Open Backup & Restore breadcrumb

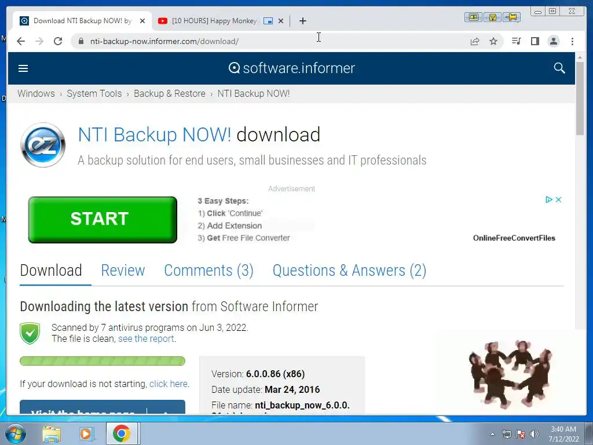170,93
